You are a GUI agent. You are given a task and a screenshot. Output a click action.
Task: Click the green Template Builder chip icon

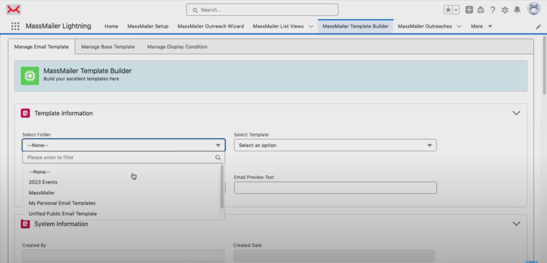pos(30,76)
